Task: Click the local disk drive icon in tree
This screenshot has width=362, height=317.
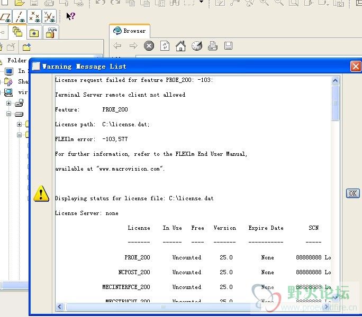Action: 19,114
